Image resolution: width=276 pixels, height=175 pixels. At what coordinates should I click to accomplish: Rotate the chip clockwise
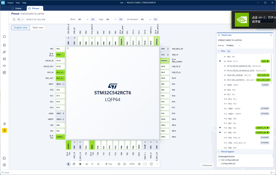98,164
